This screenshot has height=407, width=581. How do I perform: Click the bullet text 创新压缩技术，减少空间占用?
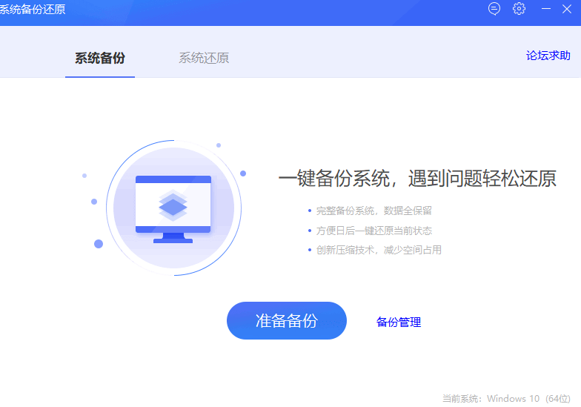(378, 250)
